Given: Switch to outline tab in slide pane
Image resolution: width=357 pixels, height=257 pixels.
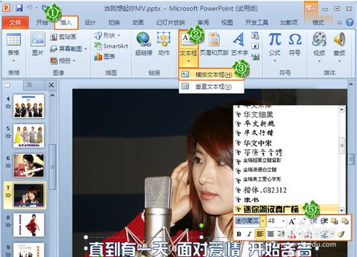Looking at the screenshot, I should pos(29,85).
